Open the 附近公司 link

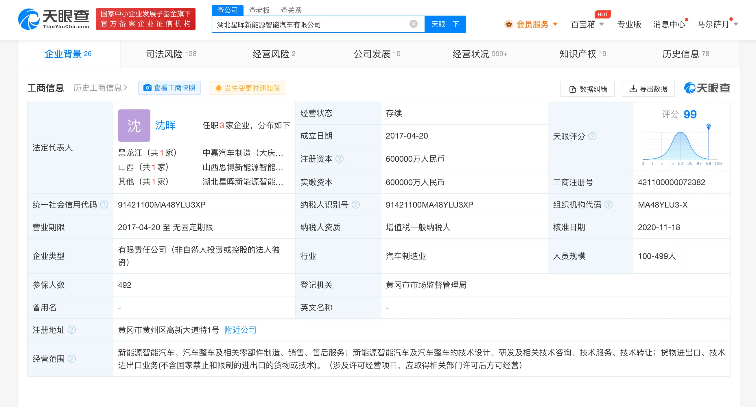240,330
